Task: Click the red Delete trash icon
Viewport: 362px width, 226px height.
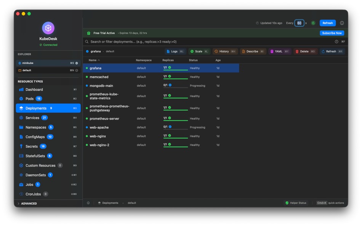Action: 297,51
